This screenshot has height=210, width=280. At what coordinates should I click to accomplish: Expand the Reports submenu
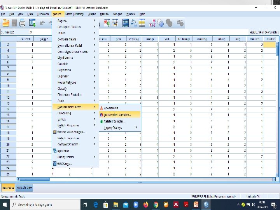coord(75,21)
